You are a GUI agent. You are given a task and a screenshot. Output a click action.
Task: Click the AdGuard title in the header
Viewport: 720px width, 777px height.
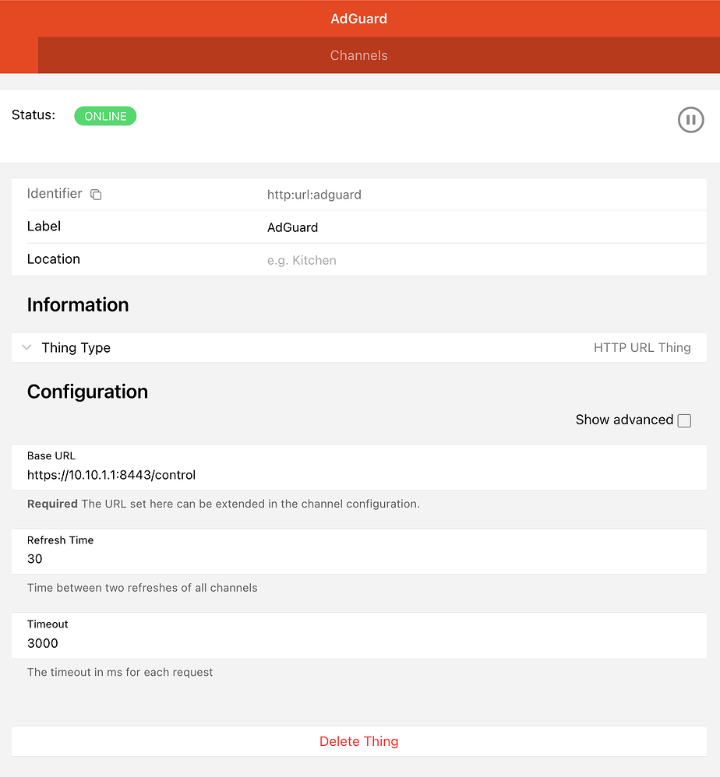tap(358, 18)
